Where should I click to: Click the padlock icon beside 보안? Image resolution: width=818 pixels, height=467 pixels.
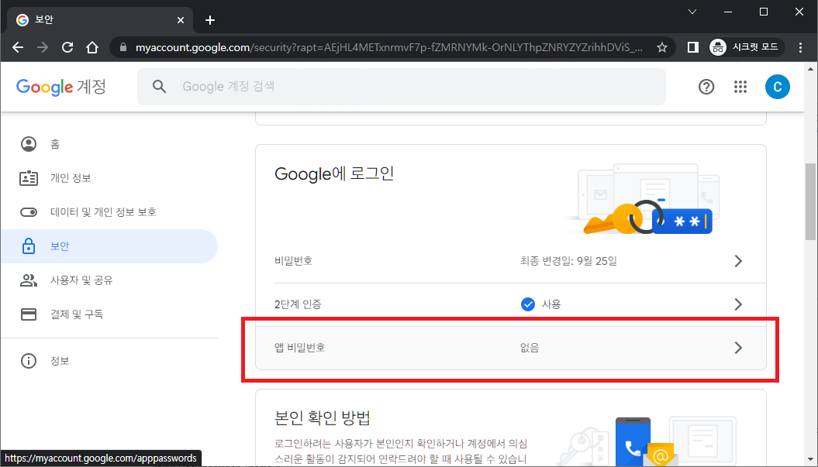28,246
